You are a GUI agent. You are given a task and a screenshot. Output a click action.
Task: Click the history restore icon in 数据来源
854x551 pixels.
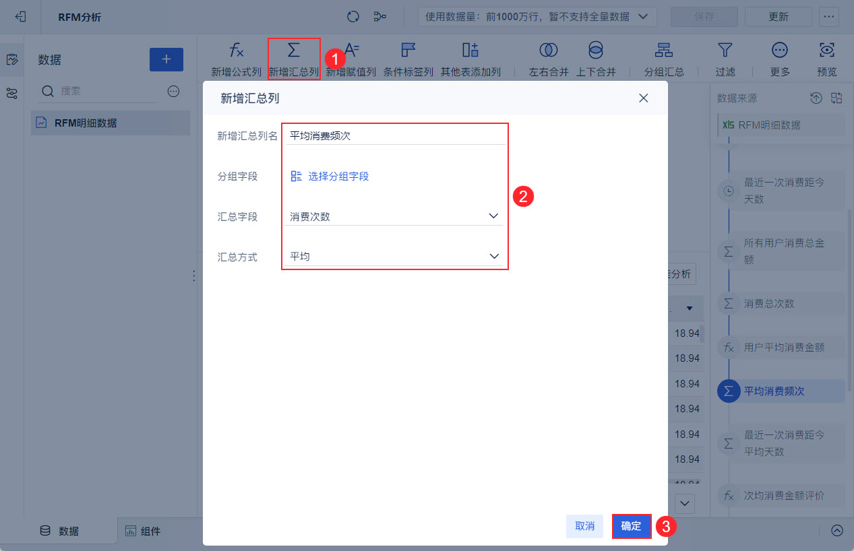pyautogui.click(x=816, y=98)
